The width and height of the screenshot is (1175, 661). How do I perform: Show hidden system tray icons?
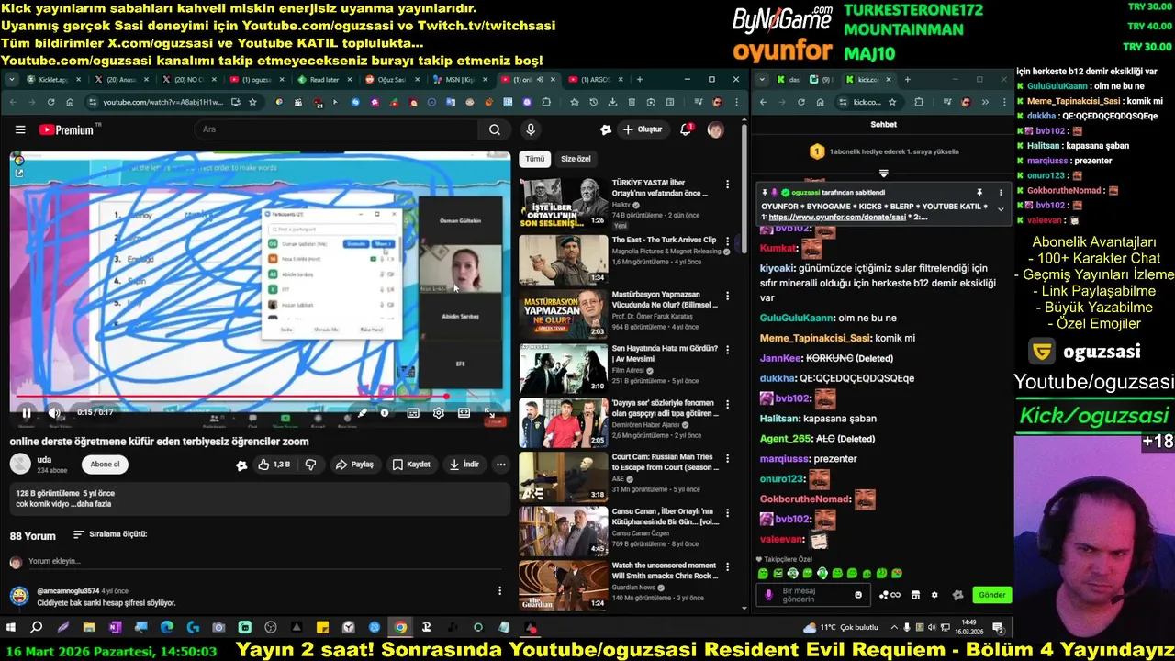pyautogui.click(x=893, y=628)
